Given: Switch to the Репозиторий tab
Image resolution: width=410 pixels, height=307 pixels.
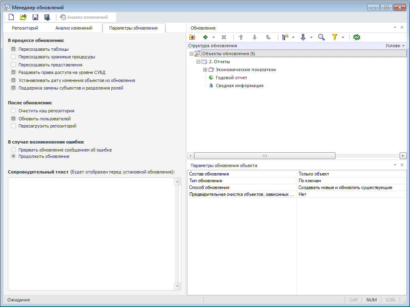Looking at the screenshot, I should [25, 28].
